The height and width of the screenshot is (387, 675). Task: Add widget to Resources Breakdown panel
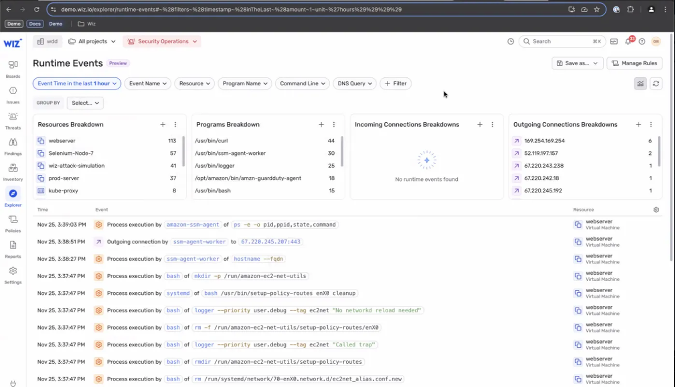pos(162,124)
